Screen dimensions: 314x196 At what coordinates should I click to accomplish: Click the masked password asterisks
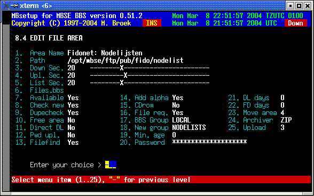pos(209,142)
